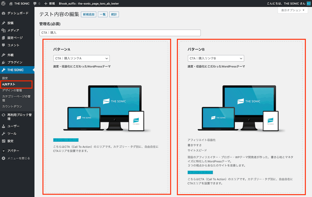
Task: Click アフィリエイト収益化 text in Pattern B
Action: 202,140
